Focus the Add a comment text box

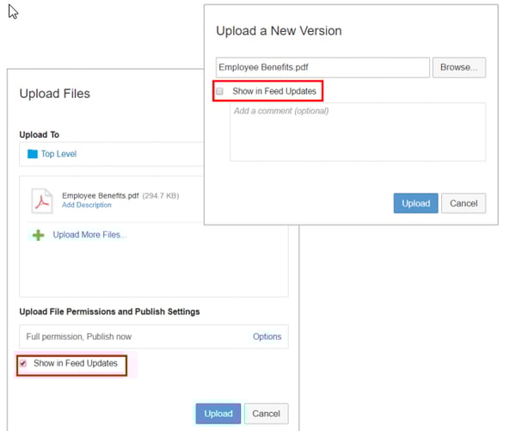click(x=357, y=132)
